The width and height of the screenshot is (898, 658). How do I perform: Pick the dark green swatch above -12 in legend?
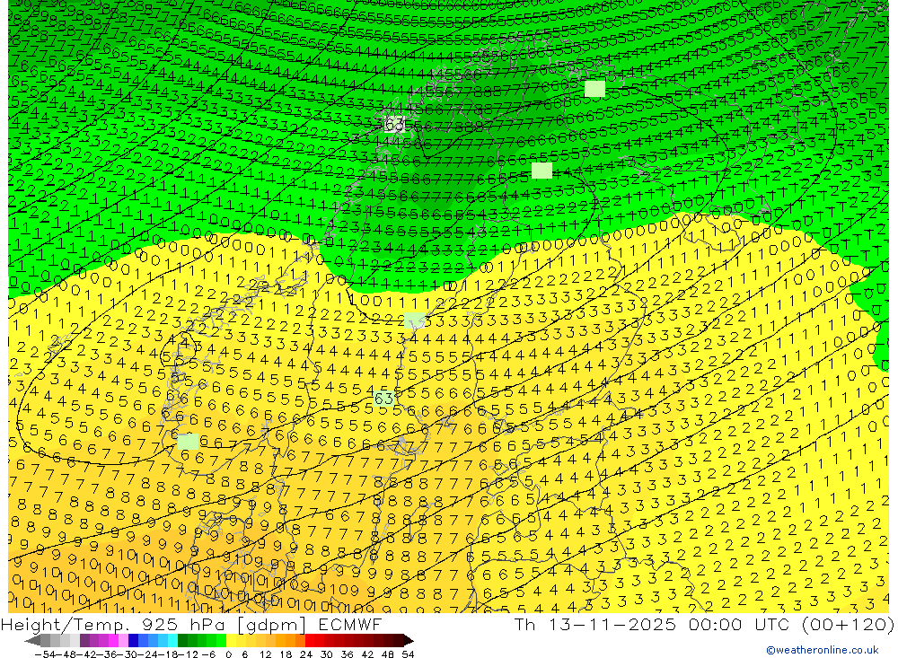point(182,640)
